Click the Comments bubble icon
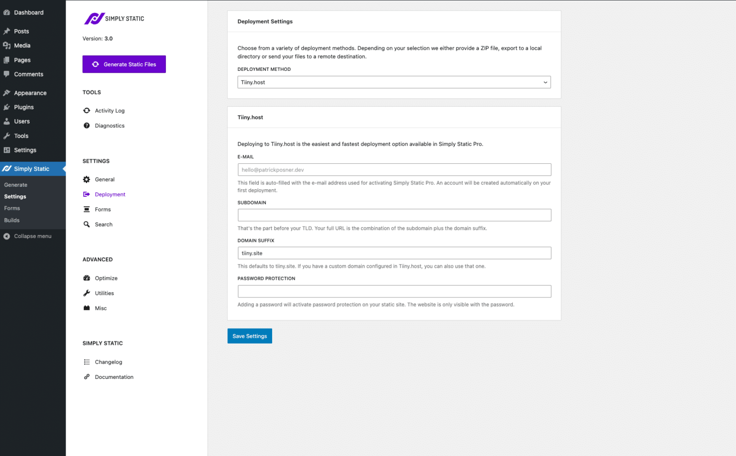Screen dimensions: 736x456 (7, 74)
